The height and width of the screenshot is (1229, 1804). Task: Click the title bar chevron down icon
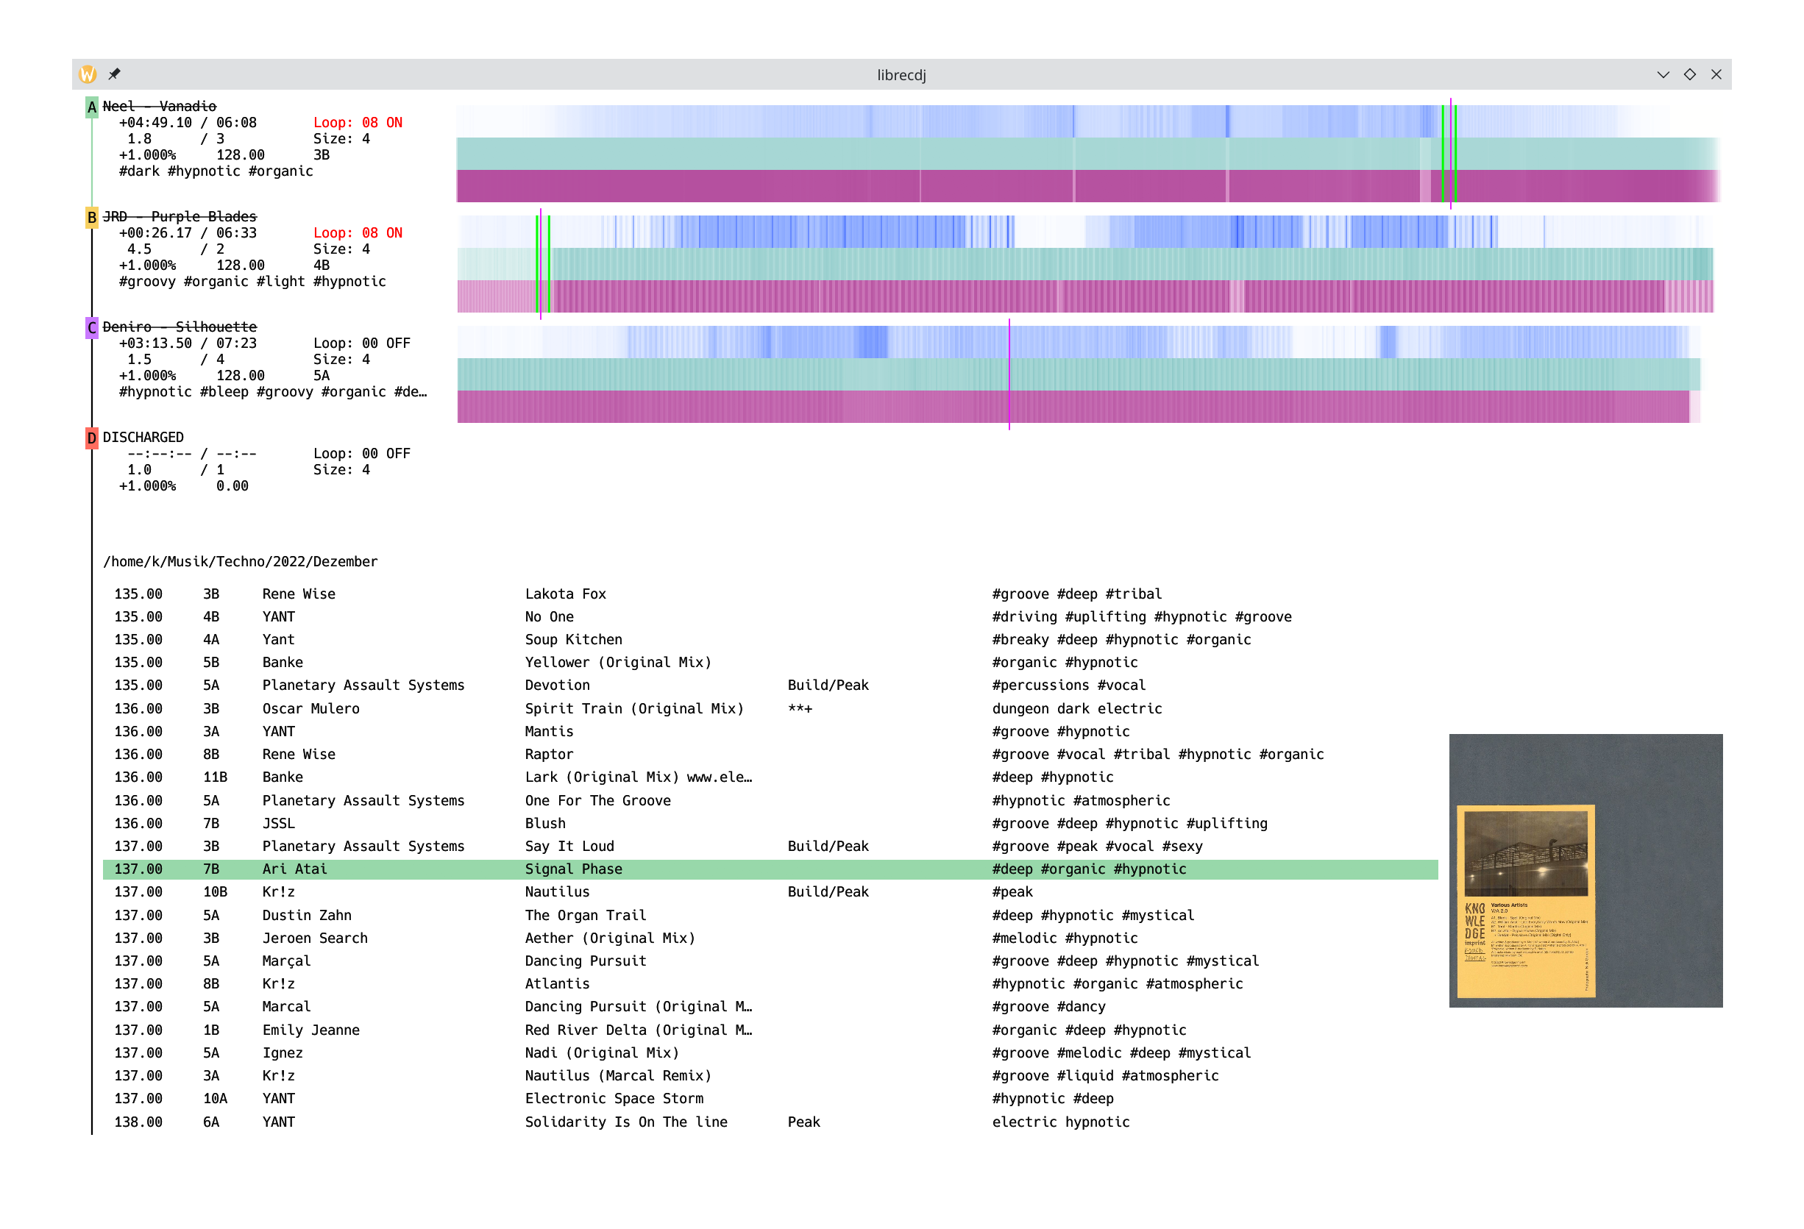tap(1663, 74)
